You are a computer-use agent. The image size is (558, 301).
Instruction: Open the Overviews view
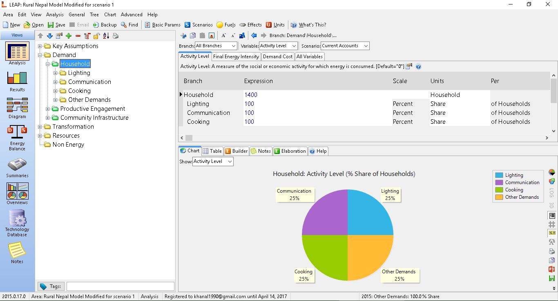pos(17,193)
